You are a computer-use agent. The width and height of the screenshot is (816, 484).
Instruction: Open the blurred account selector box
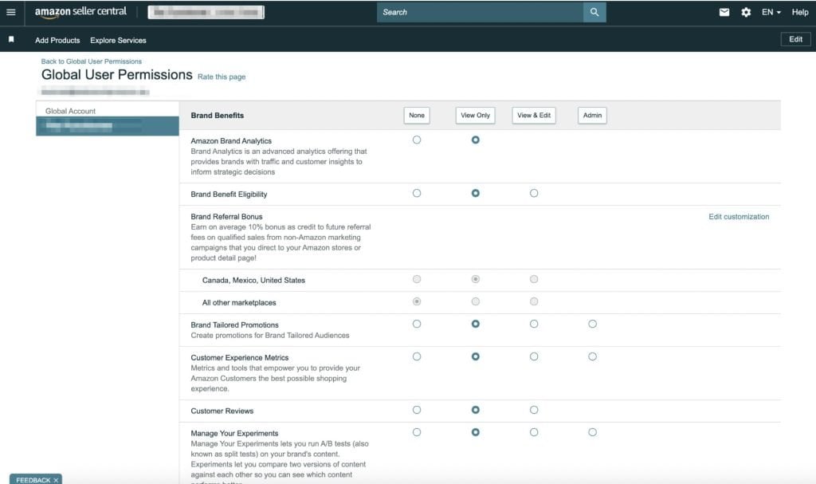pos(206,12)
